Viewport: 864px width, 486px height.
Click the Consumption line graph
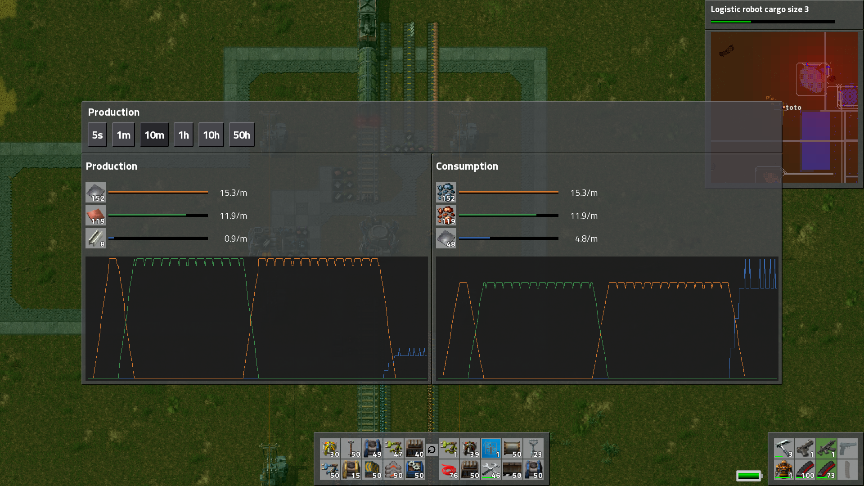(607, 318)
